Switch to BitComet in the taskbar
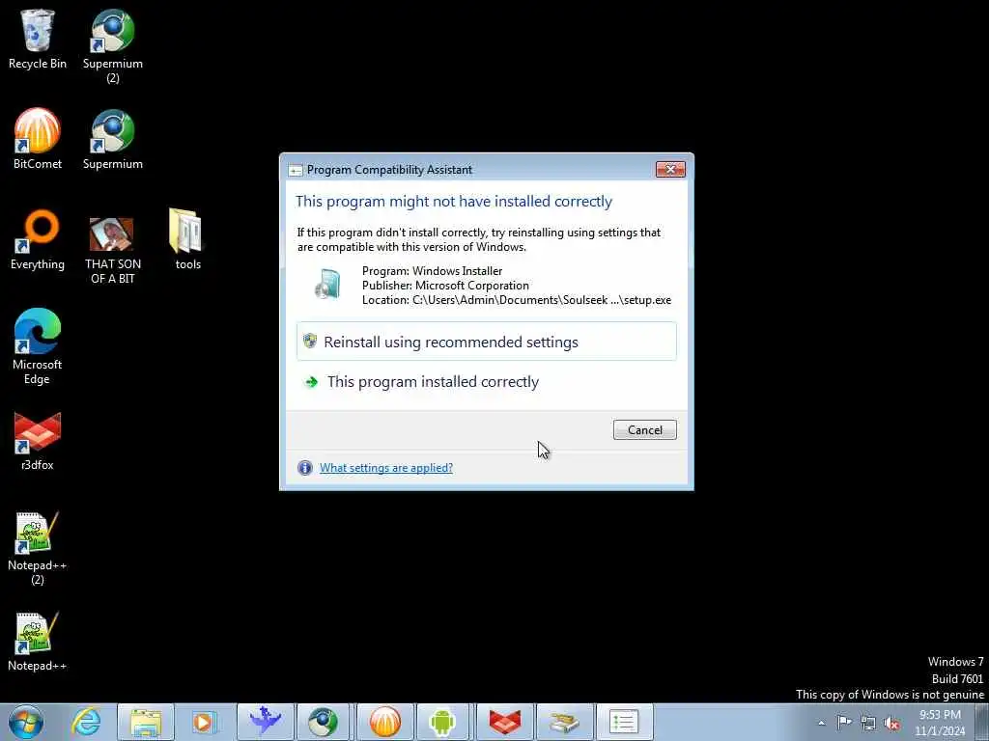989x741 pixels. pyautogui.click(x=384, y=722)
